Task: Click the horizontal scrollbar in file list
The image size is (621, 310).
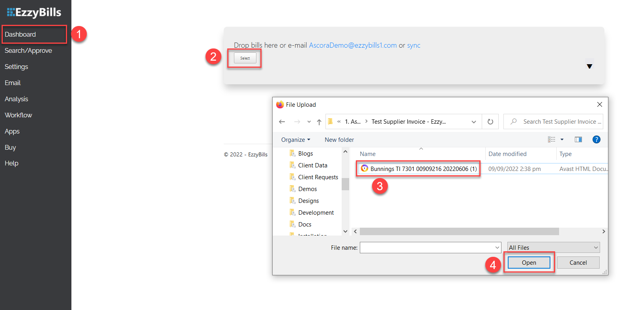Action: 459,231
